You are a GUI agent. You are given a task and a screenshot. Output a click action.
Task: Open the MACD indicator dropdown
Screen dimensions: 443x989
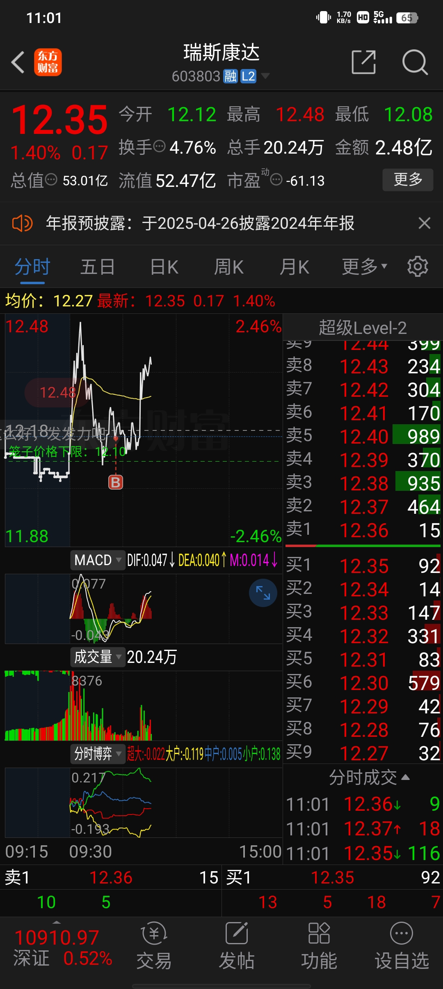click(98, 560)
